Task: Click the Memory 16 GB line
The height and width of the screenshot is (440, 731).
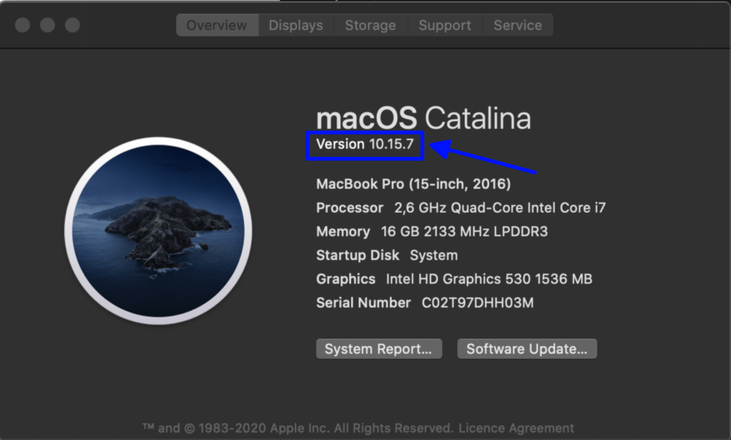Action: (432, 231)
